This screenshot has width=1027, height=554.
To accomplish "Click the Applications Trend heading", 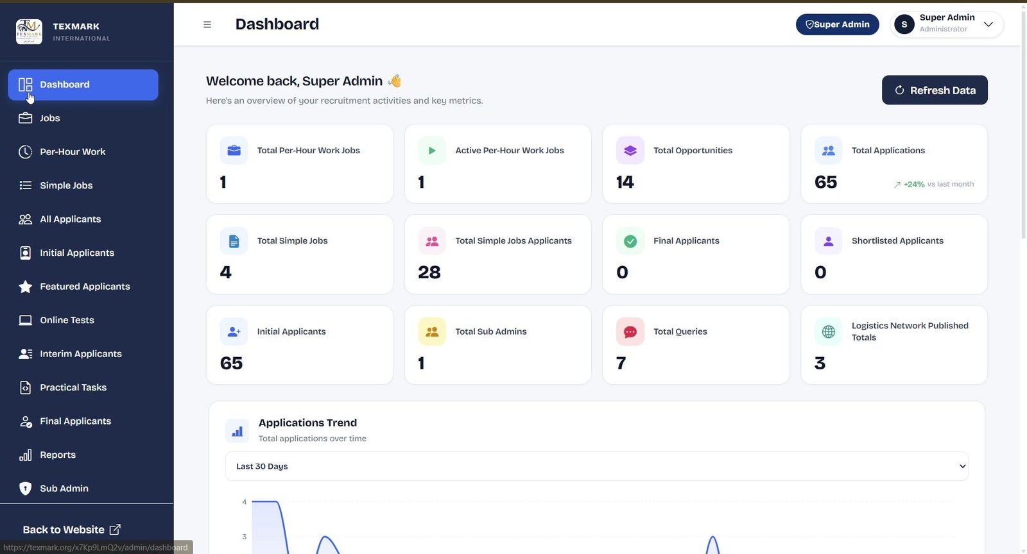I will [x=307, y=423].
